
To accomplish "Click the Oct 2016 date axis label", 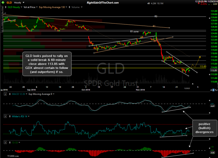I will tap(86, 90).
